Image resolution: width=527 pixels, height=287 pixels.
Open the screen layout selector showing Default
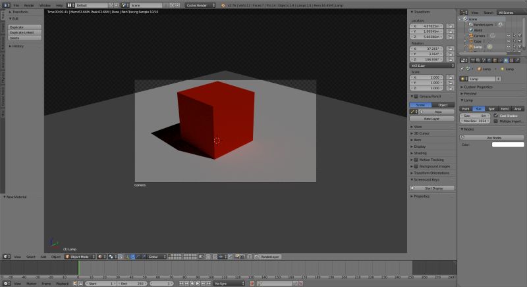(x=90, y=5)
